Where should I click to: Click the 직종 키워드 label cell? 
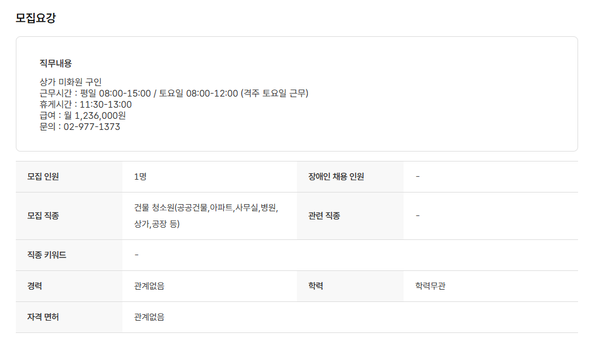click(x=47, y=255)
